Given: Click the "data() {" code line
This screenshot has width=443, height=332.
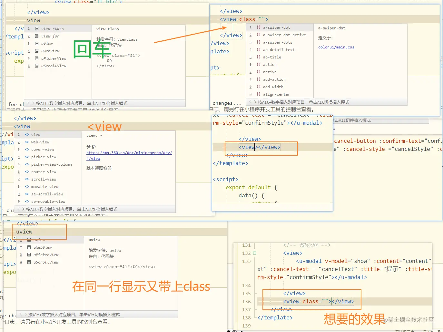Looking at the screenshot, I should tap(251, 195).
